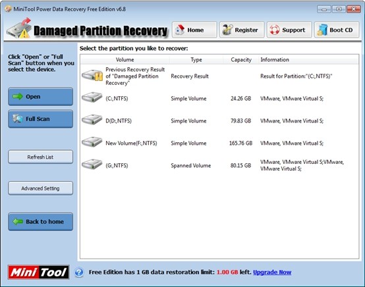Screen dimensions: 365x287
Task: Open the Home page button
Action: click(x=194, y=30)
